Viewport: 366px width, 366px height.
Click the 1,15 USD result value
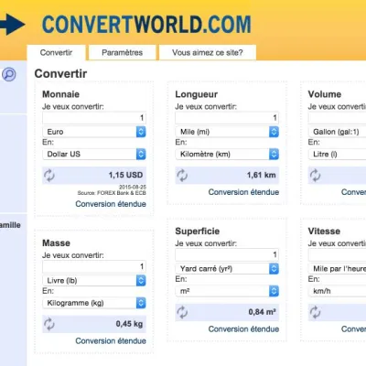pos(125,175)
